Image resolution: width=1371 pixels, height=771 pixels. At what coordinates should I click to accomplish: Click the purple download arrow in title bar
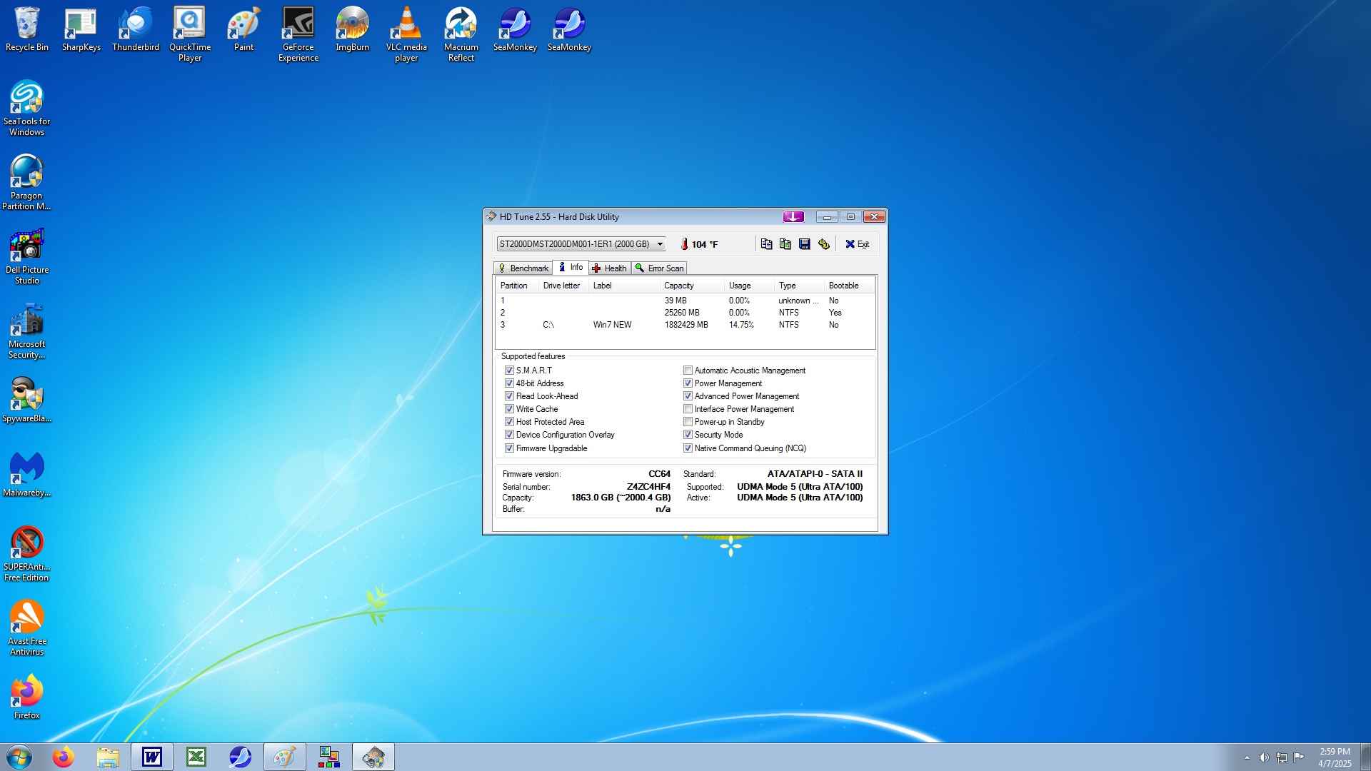point(793,216)
